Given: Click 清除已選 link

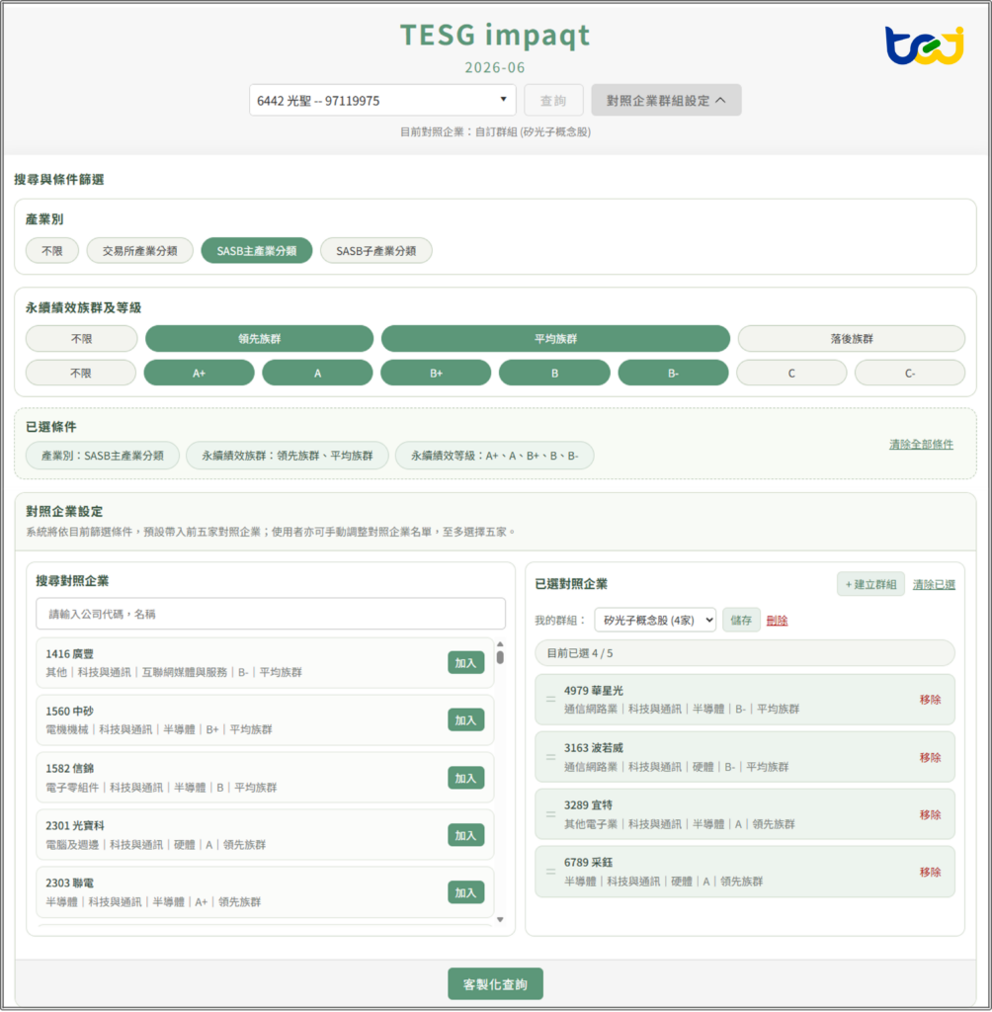Looking at the screenshot, I should [x=934, y=584].
